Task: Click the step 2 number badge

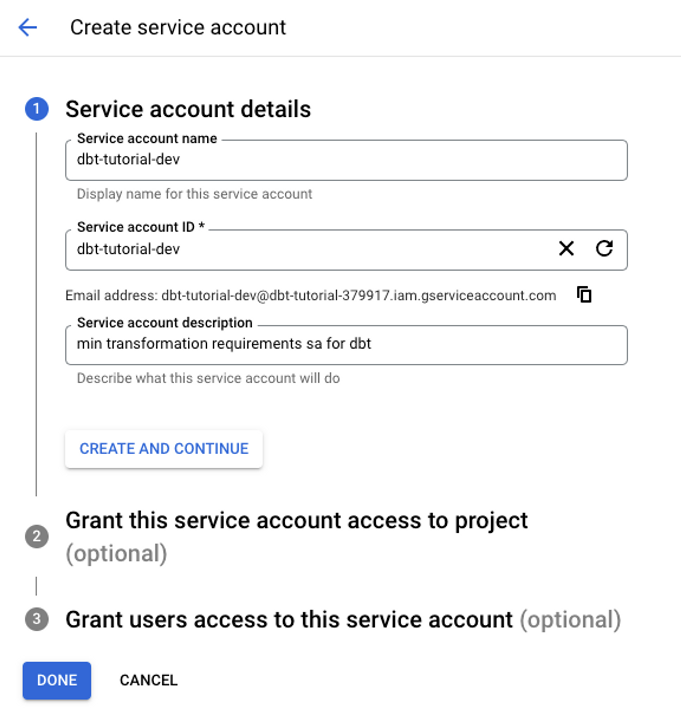Action: tap(37, 537)
